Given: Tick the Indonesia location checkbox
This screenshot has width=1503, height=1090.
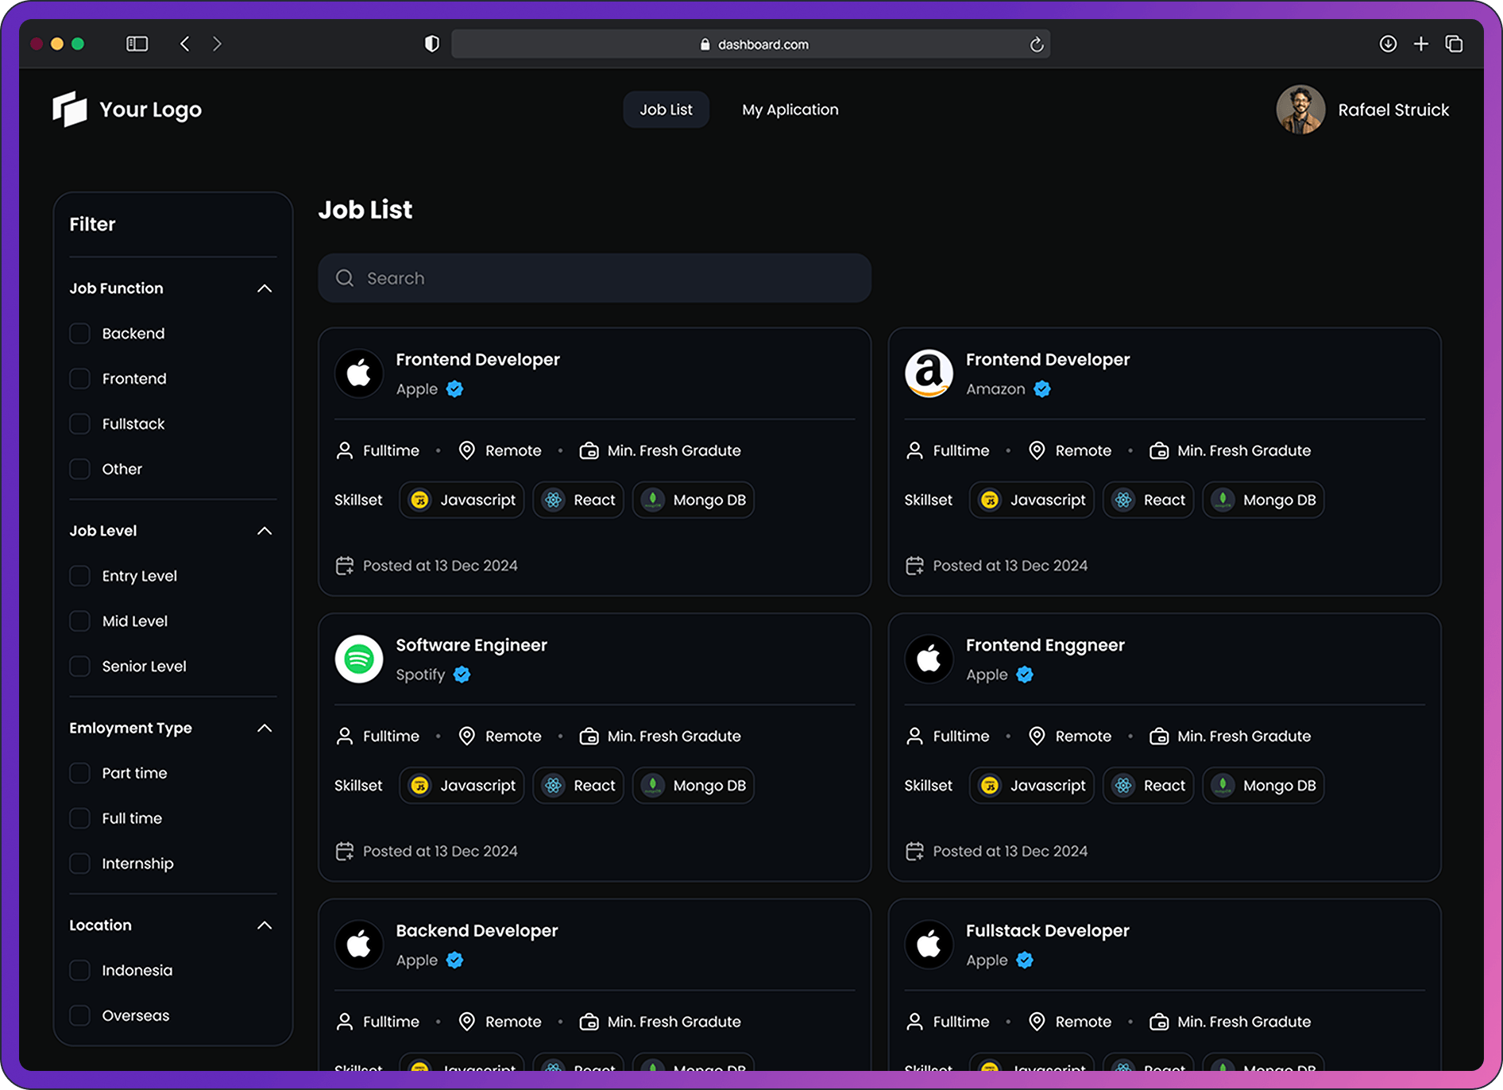Looking at the screenshot, I should [x=79, y=970].
